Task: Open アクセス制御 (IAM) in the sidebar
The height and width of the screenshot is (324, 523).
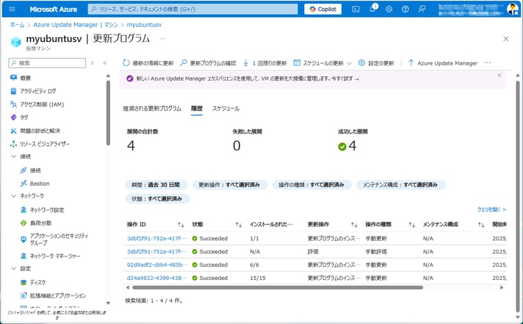Action: click(36, 105)
